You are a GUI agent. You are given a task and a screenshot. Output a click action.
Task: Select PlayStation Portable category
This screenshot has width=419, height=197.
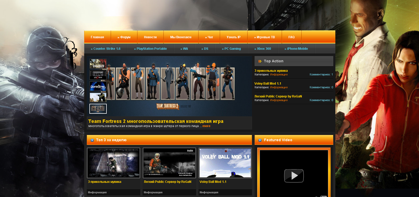pyautogui.click(x=151, y=49)
